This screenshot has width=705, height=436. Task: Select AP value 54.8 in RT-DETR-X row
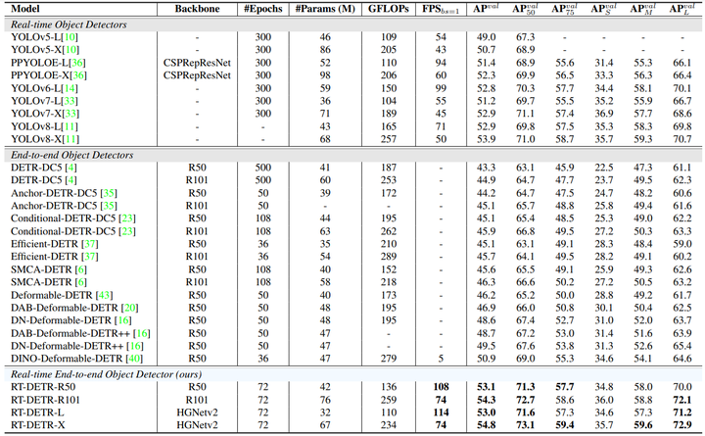pos(486,425)
